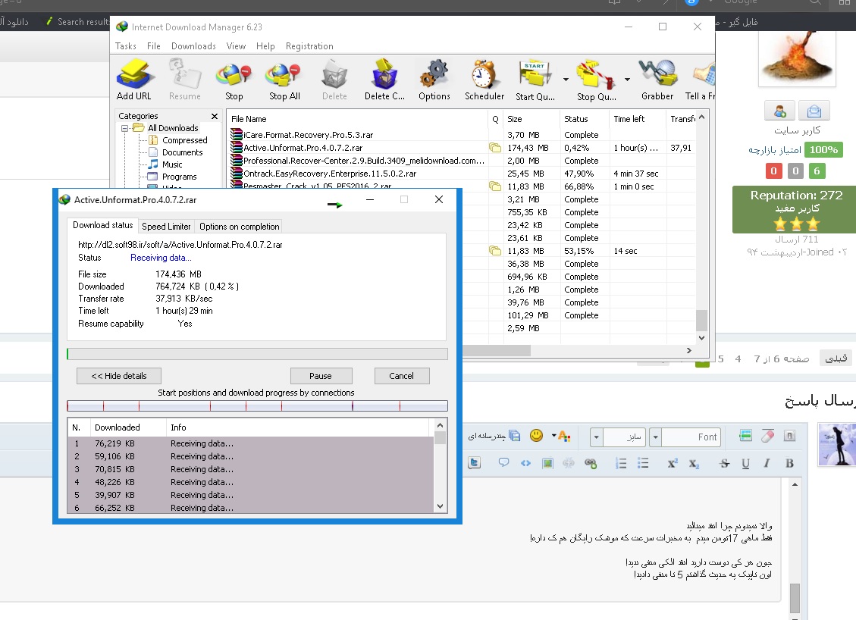Apply subscript in forum editor
856x620 pixels.
(x=694, y=463)
